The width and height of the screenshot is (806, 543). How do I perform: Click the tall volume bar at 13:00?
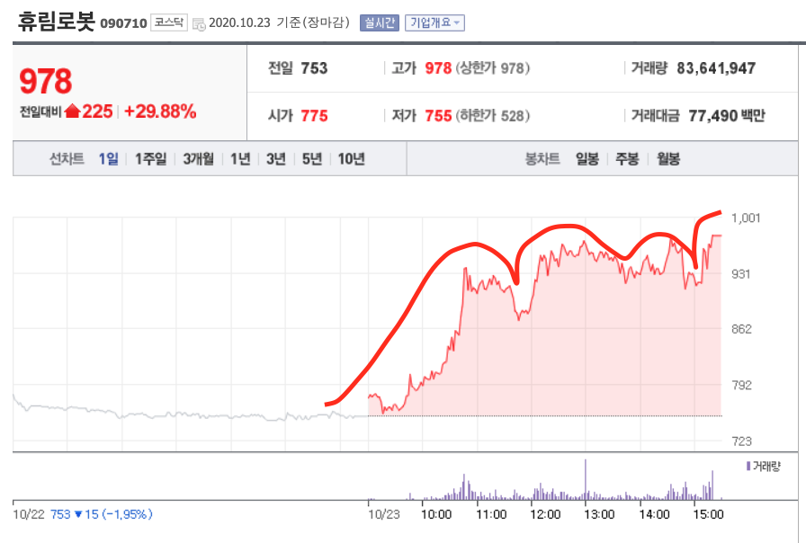click(x=585, y=479)
